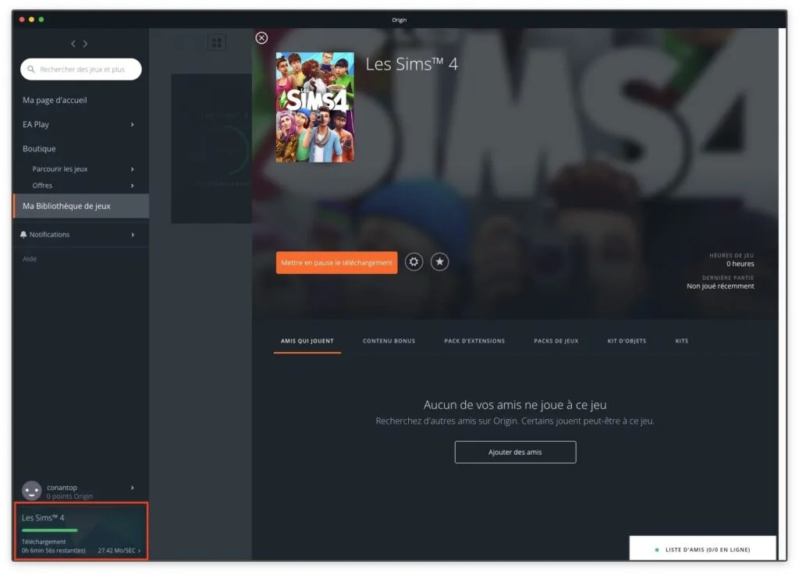
Task: Click the Les Sims 4 download title
Action: click(x=43, y=517)
